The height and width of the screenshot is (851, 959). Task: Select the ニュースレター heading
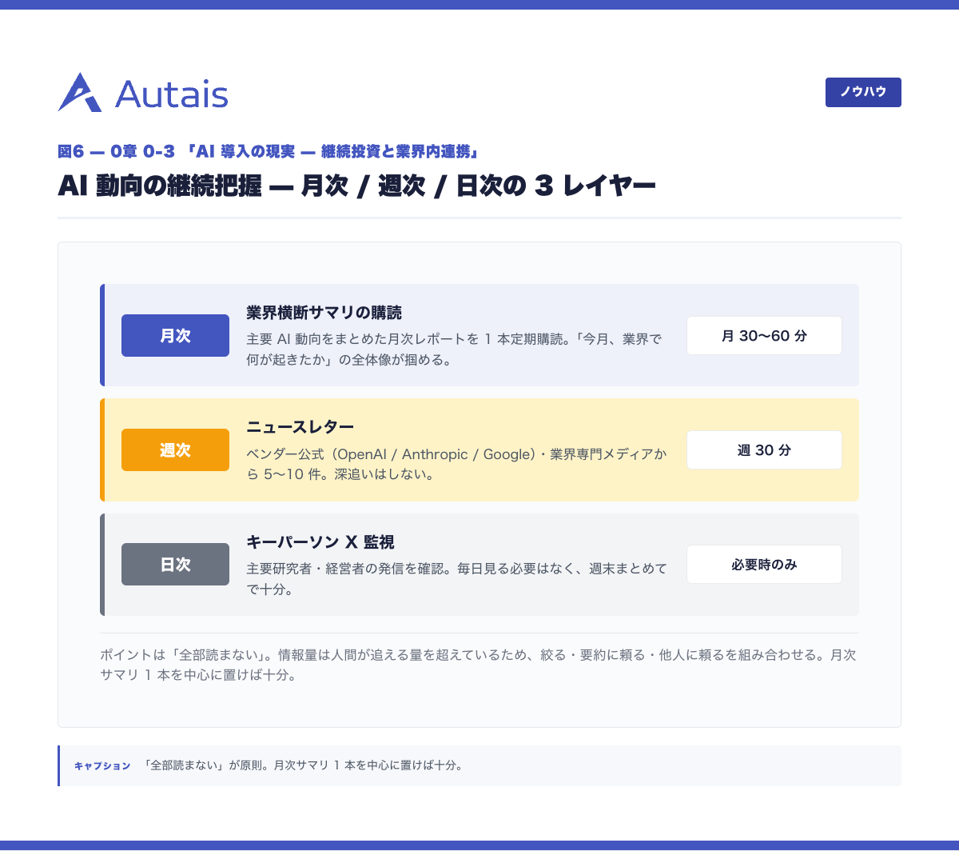300,427
